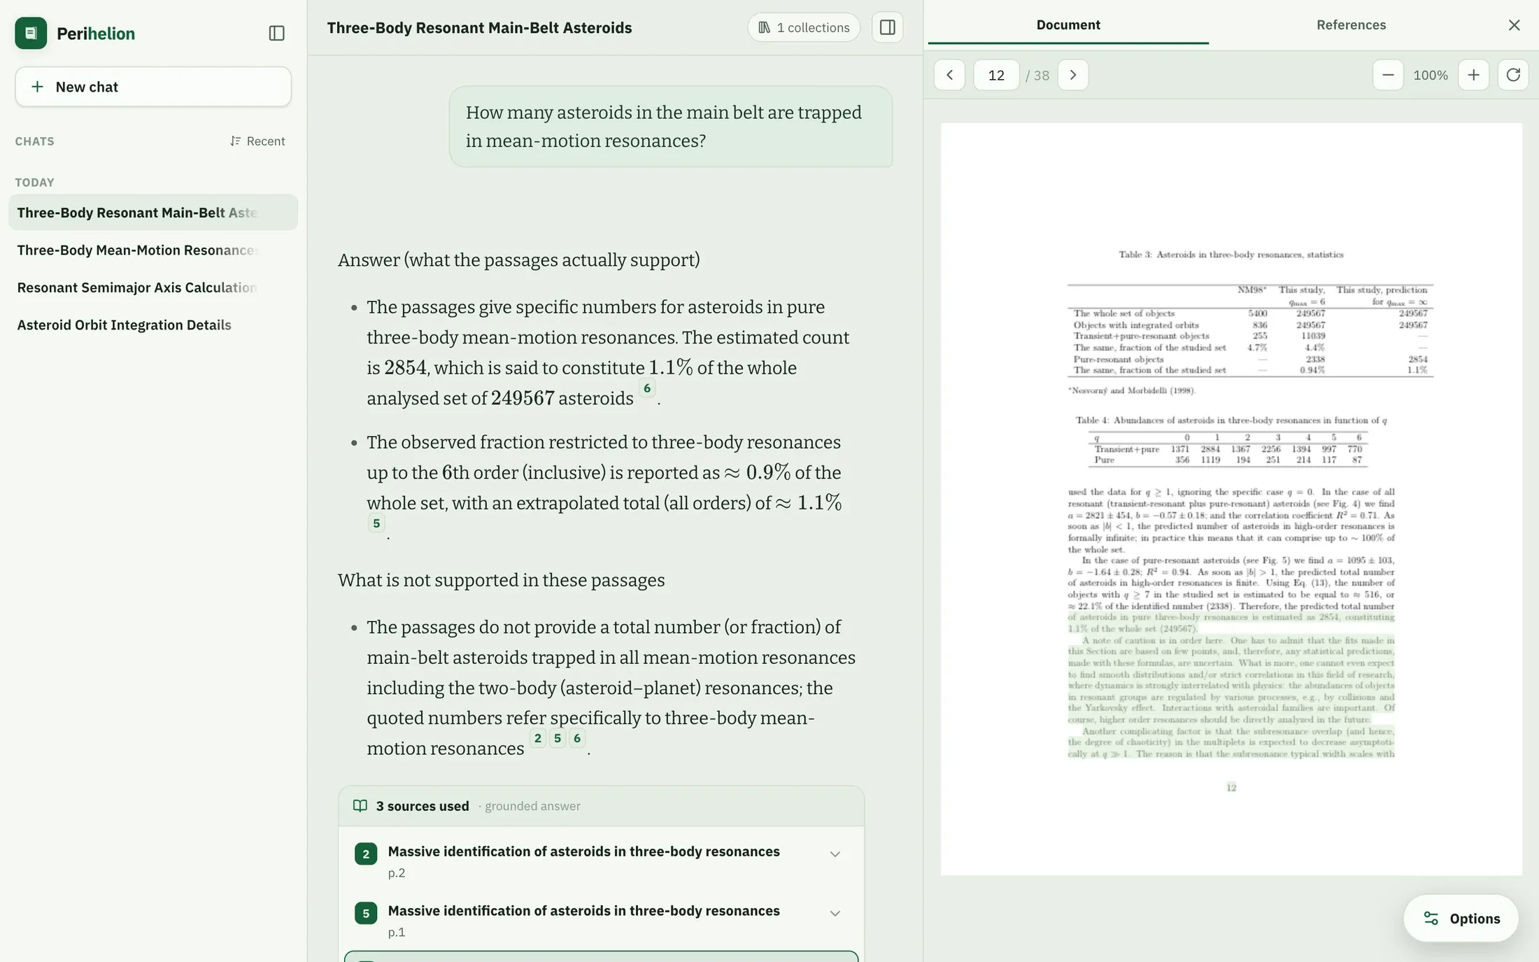Expand source 5 on p.1
Screen dimensions: 1539x962
pos(835,914)
